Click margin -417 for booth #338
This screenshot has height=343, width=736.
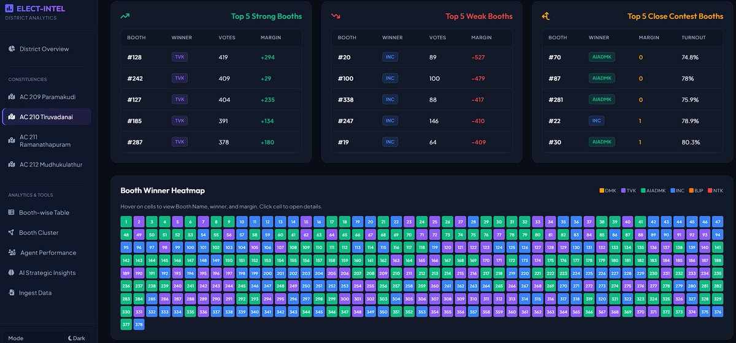478,100
